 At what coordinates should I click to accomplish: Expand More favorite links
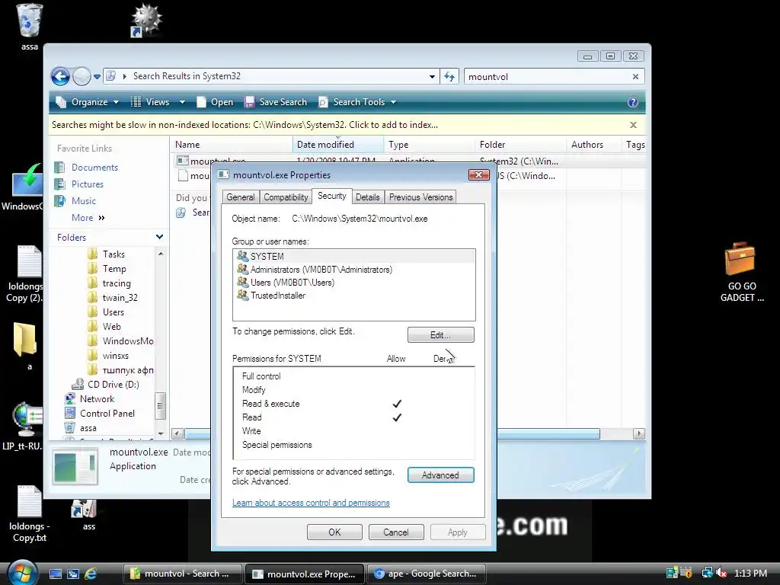tap(88, 218)
